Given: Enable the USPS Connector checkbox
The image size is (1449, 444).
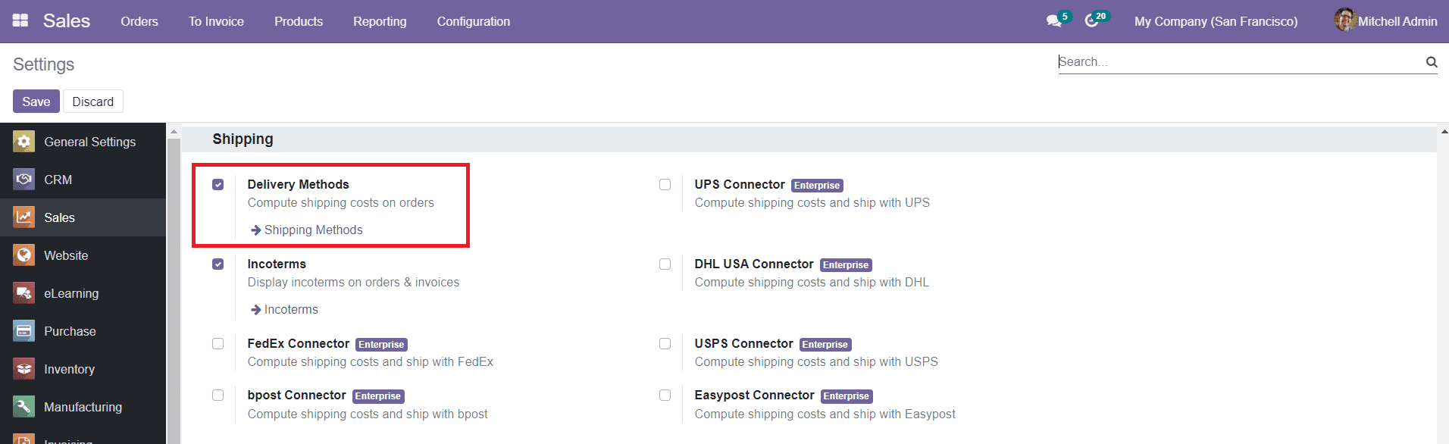Looking at the screenshot, I should pyautogui.click(x=665, y=343).
